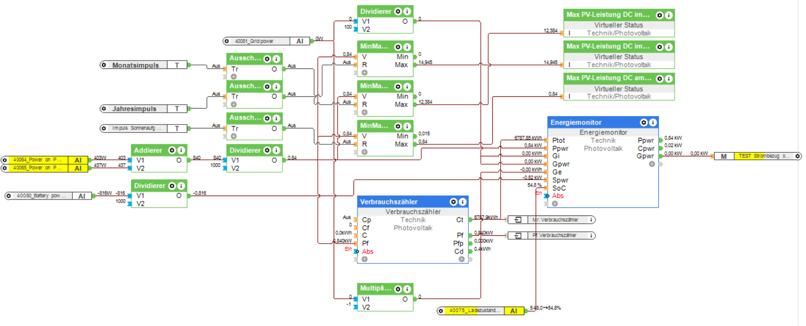This screenshot has height=326, width=806.
Task: Show info of Aussch block fed by Impuls Sonnenaufg
Action: tap(276, 118)
